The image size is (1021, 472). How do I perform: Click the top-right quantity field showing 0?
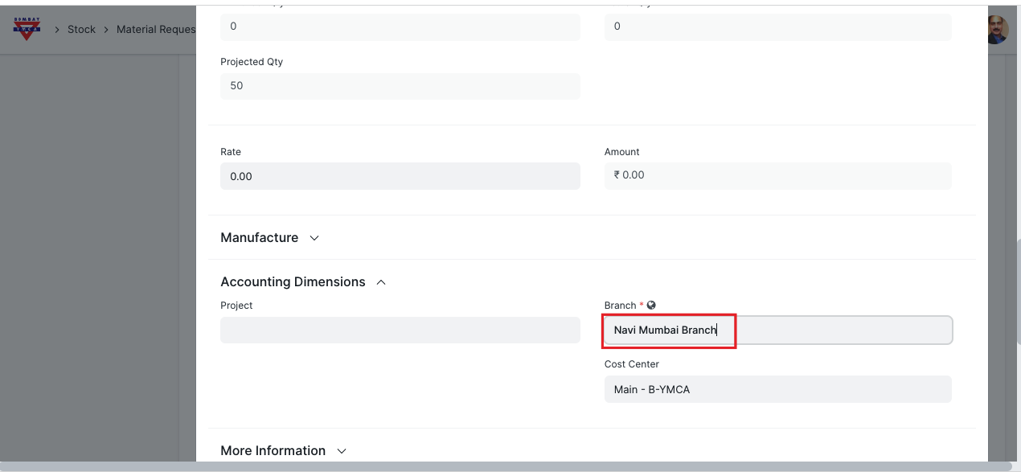[x=777, y=27]
